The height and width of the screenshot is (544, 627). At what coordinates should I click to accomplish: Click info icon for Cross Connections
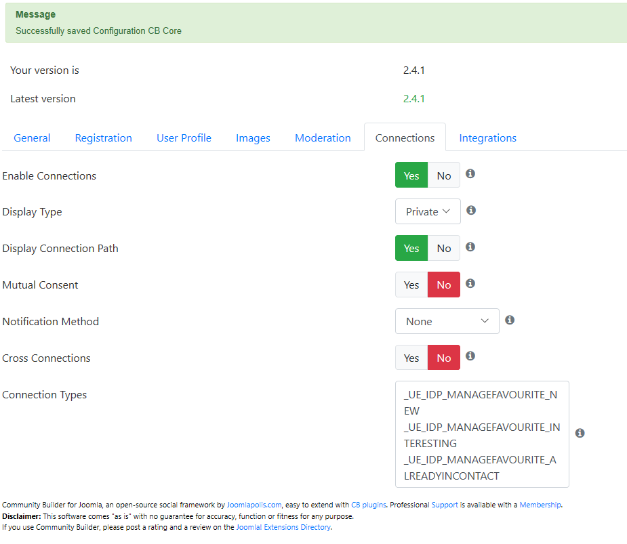click(470, 356)
